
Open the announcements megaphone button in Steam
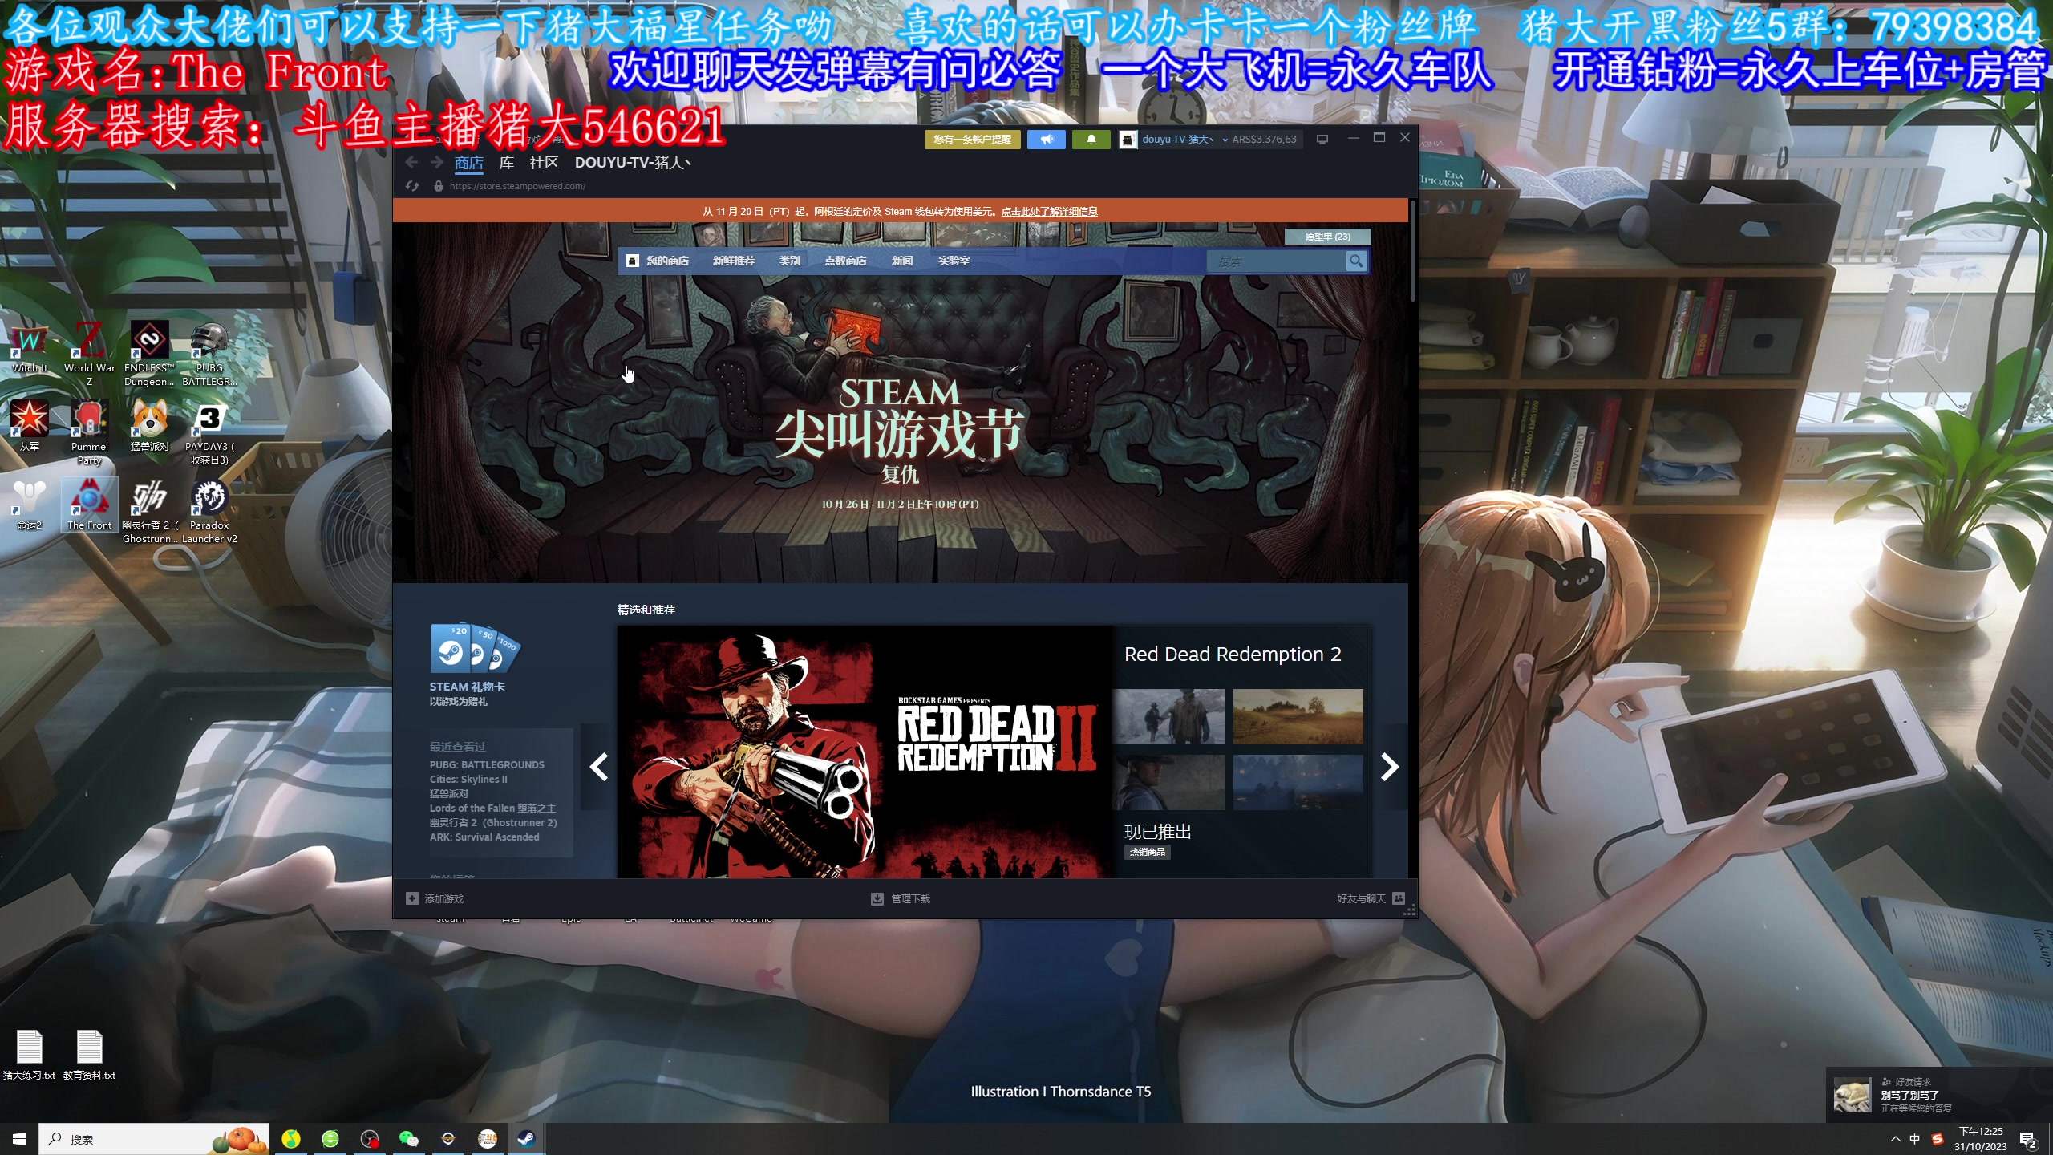coord(1047,140)
